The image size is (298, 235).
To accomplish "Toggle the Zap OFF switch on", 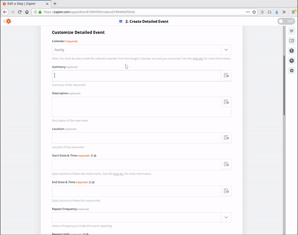I will point(286,21).
